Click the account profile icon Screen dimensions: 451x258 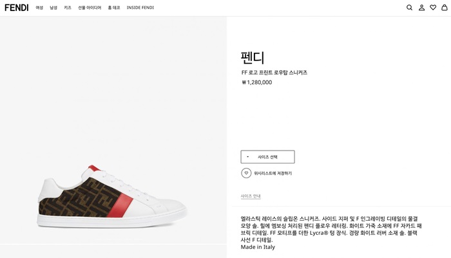point(421,8)
